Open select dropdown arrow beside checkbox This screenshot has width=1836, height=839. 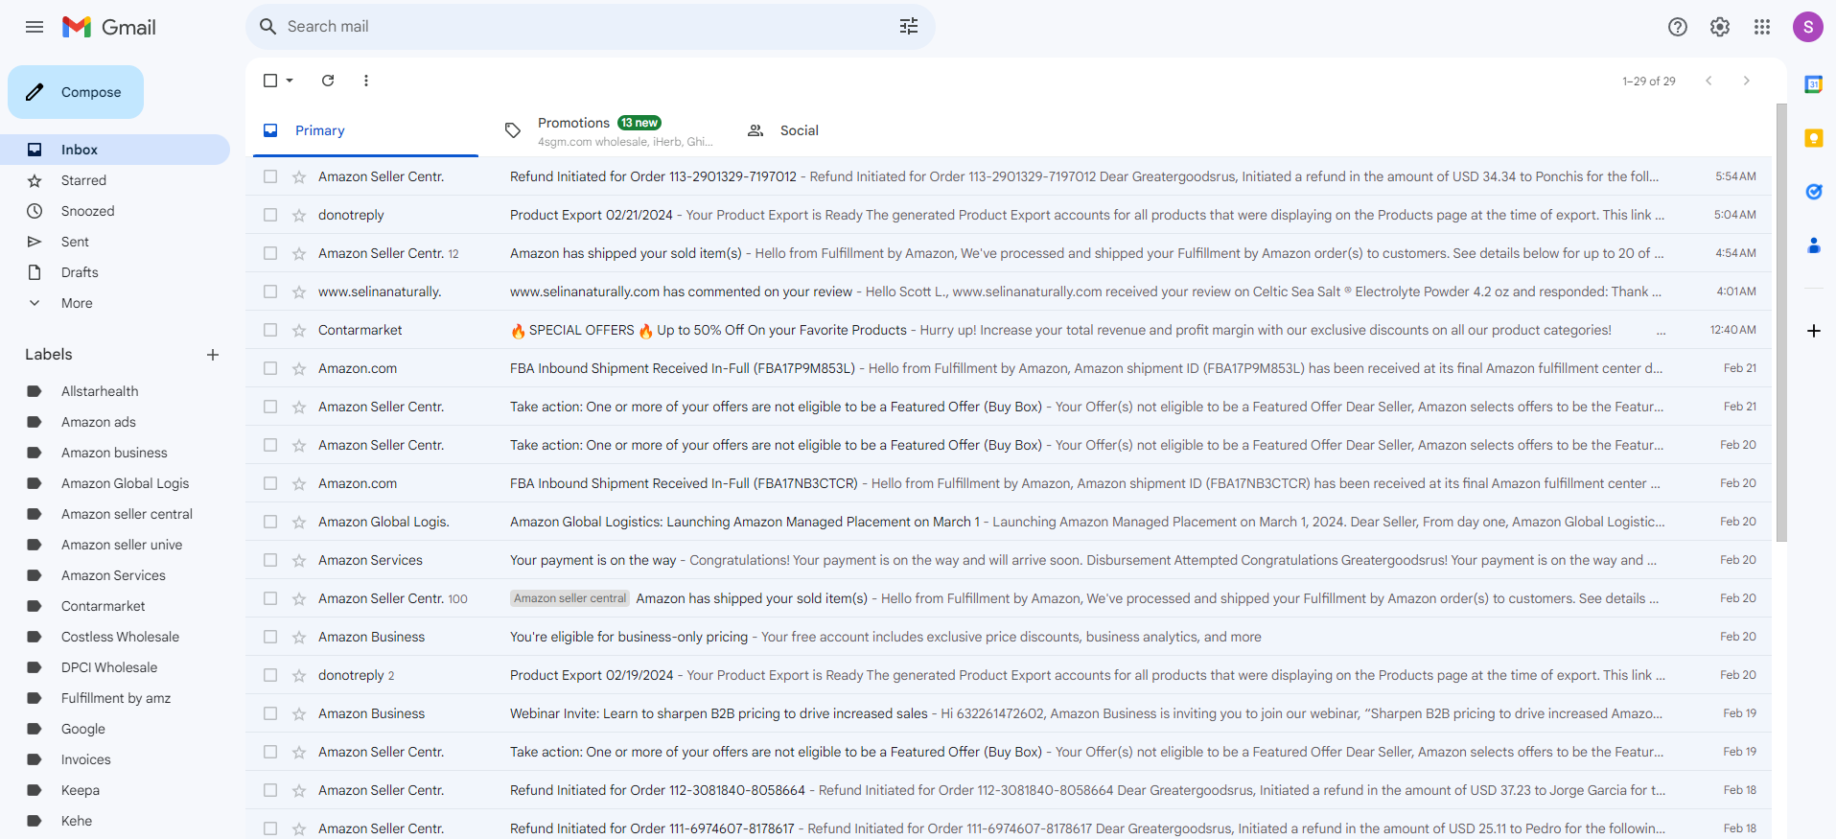290,81
